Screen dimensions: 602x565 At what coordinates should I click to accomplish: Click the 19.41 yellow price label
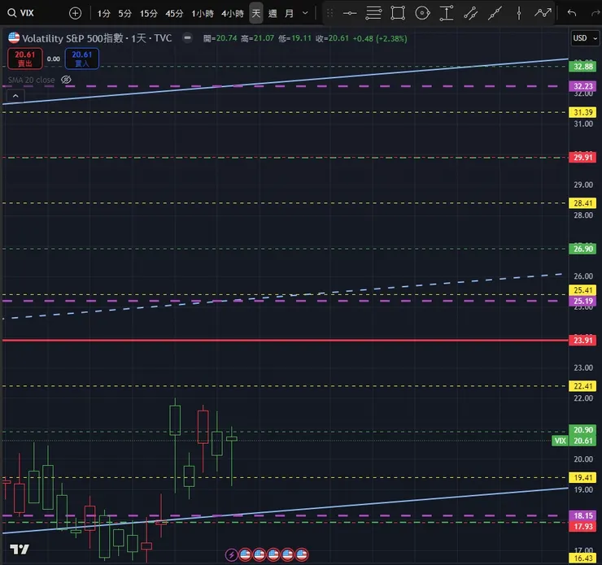tap(582, 477)
